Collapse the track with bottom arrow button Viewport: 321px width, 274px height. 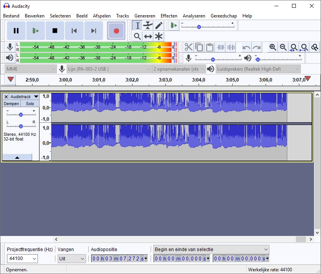pyautogui.click(x=17, y=158)
